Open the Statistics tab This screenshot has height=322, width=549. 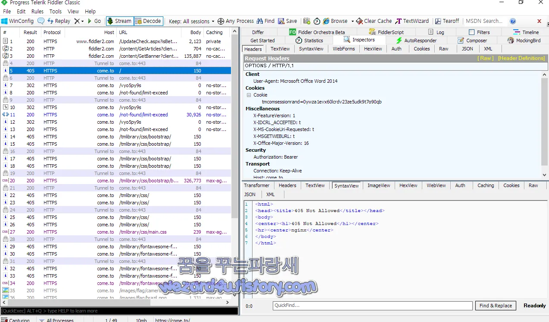coord(309,40)
